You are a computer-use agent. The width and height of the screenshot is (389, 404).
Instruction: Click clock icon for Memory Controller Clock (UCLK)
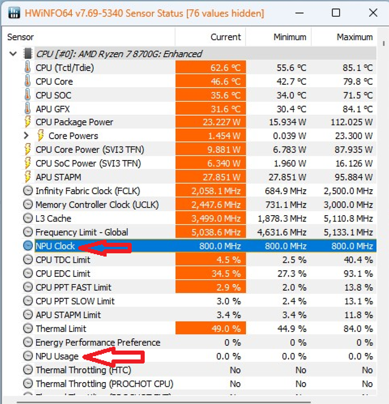point(28,204)
